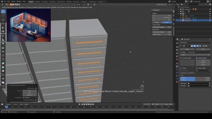Open the Object Data properties tab
This screenshot has width=212, height=119.
pyautogui.click(x=177, y=79)
